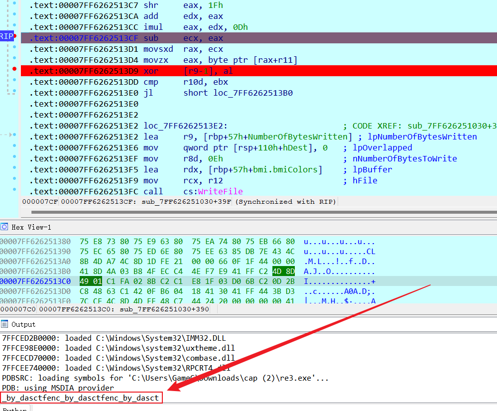Click the jl mnemonic
The width and height of the screenshot is (497, 411).
pyautogui.click(x=148, y=93)
